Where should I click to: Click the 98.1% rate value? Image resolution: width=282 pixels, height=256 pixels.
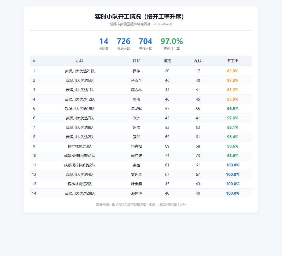(x=233, y=127)
